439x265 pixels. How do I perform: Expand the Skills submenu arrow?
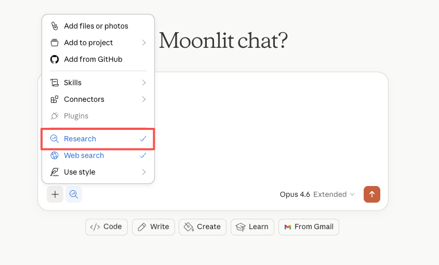pos(143,83)
